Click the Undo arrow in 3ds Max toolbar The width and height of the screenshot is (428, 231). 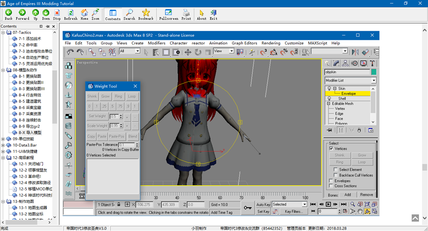click(x=70, y=52)
